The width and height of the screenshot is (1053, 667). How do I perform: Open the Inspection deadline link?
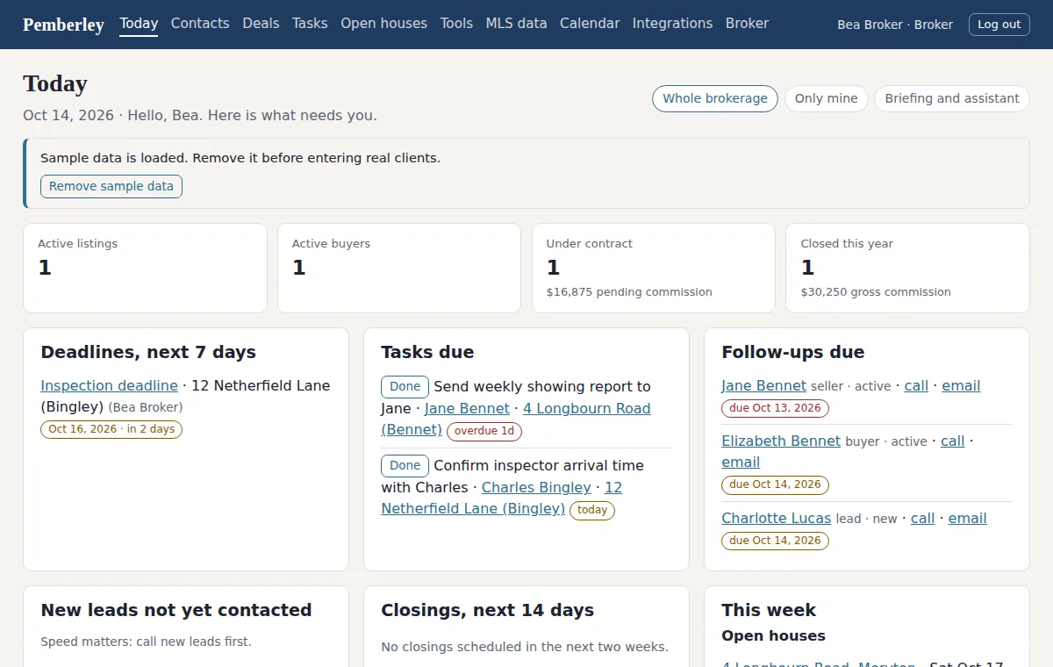click(x=109, y=385)
